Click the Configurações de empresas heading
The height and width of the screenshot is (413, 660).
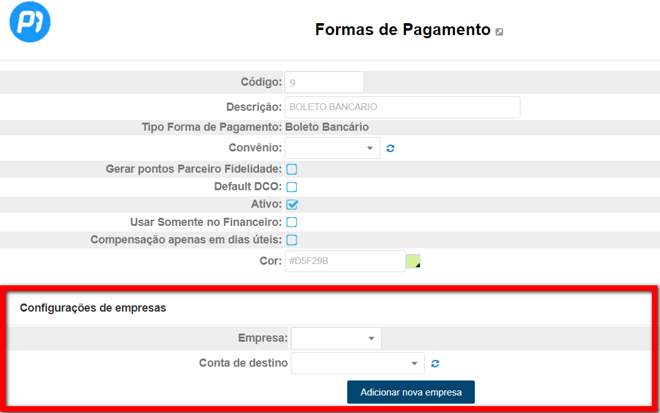93,308
